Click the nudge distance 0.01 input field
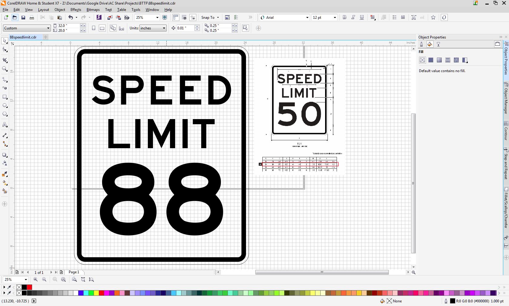Viewport: 509px width, 306px height. pos(185,28)
